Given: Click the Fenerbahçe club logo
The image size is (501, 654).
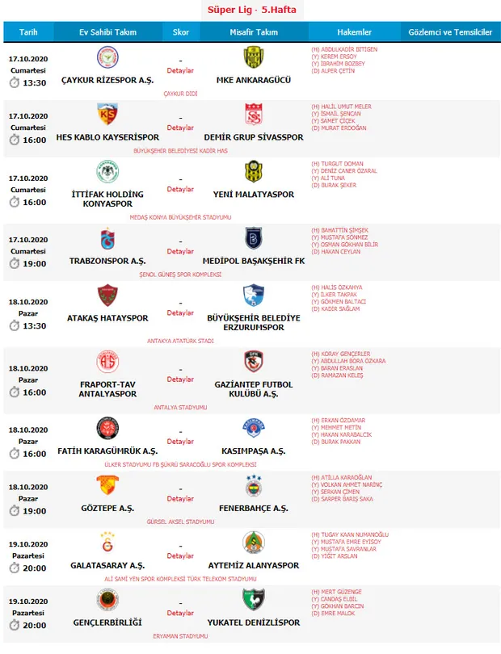Looking at the screenshot, I should 253,486.
